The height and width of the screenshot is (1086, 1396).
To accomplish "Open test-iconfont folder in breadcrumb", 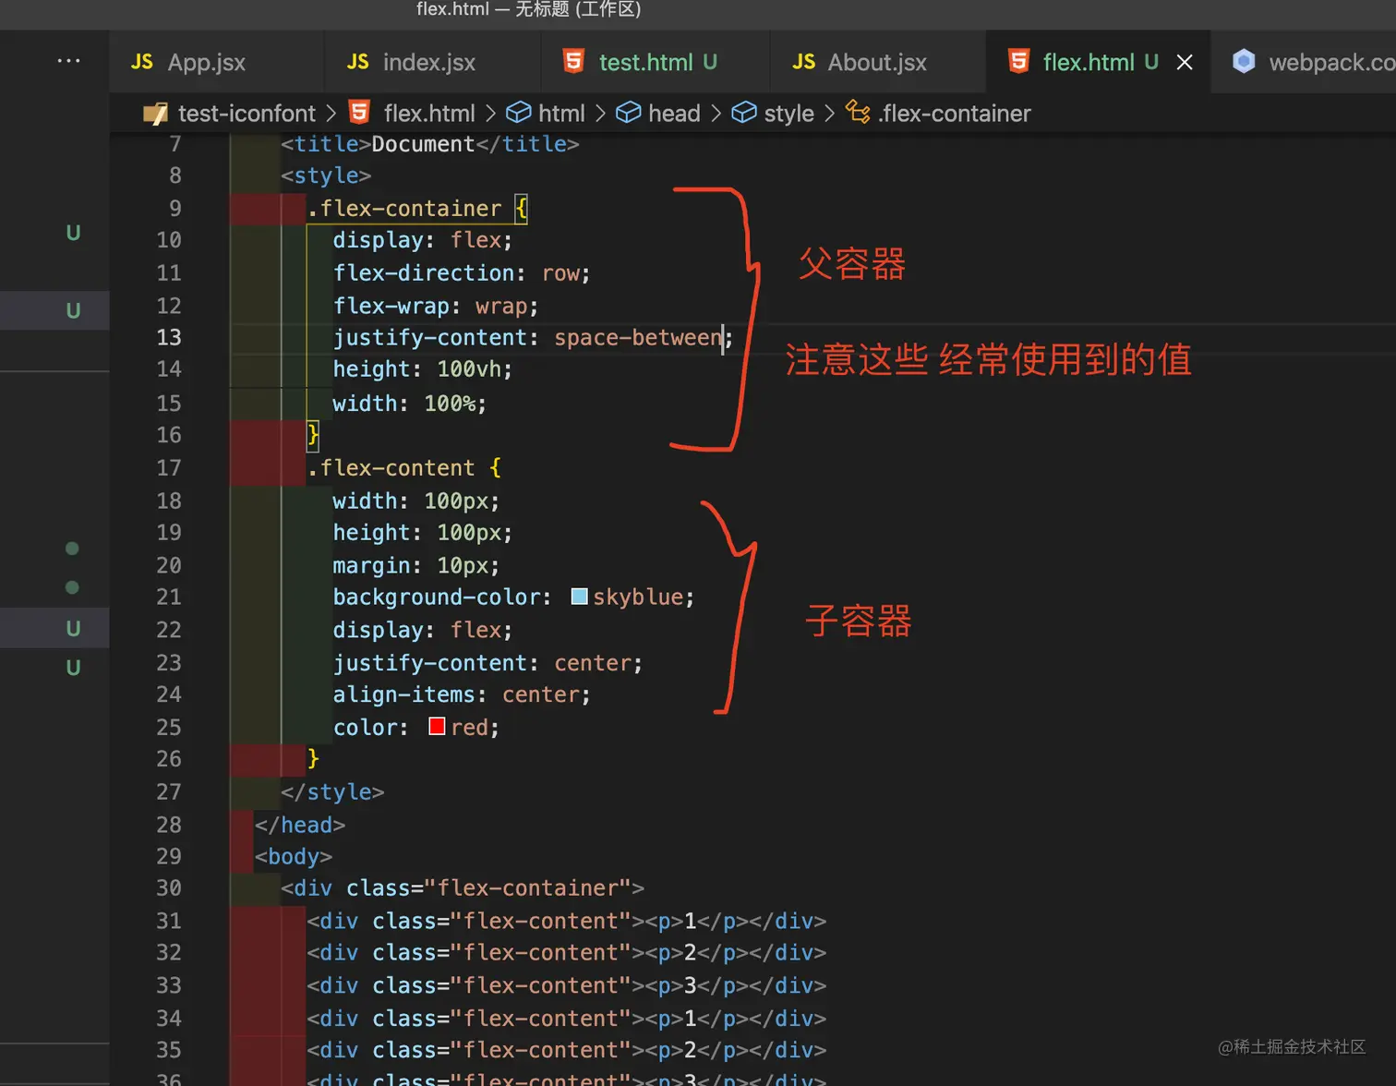I will click(247, 114).
